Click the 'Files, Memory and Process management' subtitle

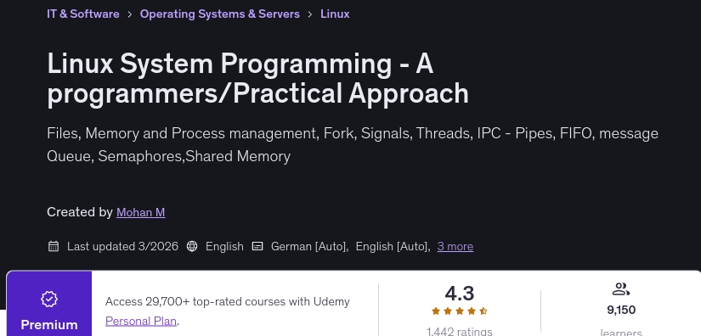(x=353, y=144)
